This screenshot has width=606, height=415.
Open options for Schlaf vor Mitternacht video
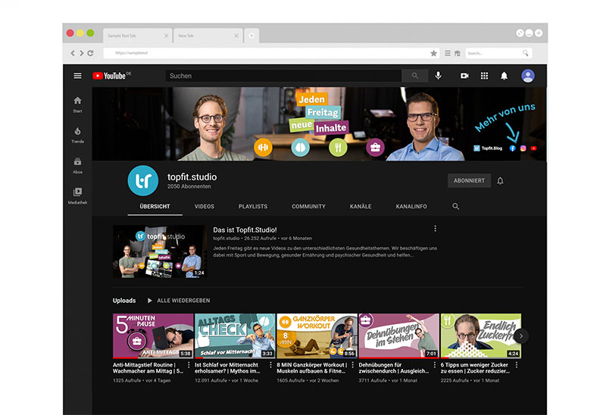tap(270, 365)
